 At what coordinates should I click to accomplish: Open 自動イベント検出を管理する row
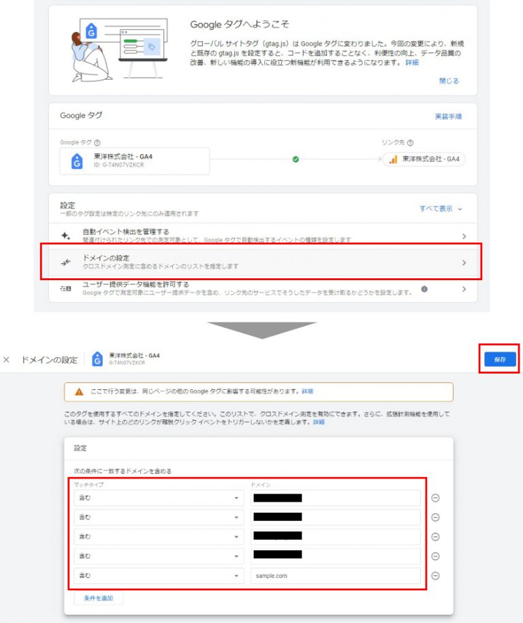coord(263,236)
